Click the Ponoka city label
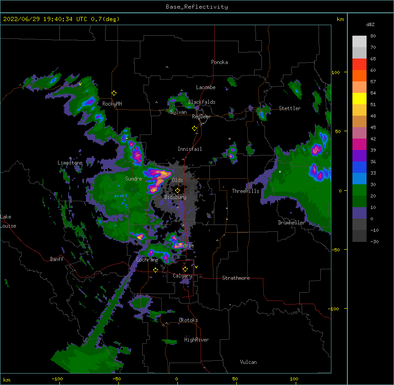This screenshot has width=394, height=385. (x=219, y=62)
